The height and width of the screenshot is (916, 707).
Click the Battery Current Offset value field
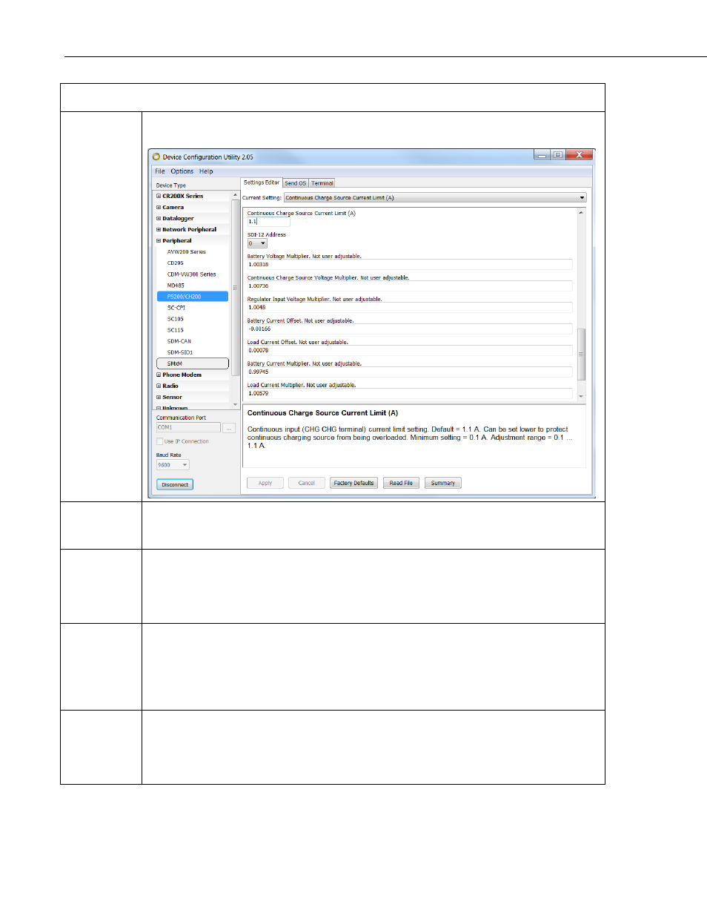(x=410, y=329)
